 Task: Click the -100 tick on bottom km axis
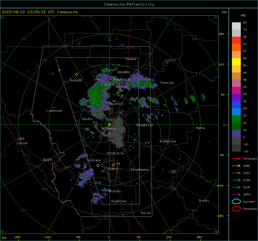coord(47,237)
